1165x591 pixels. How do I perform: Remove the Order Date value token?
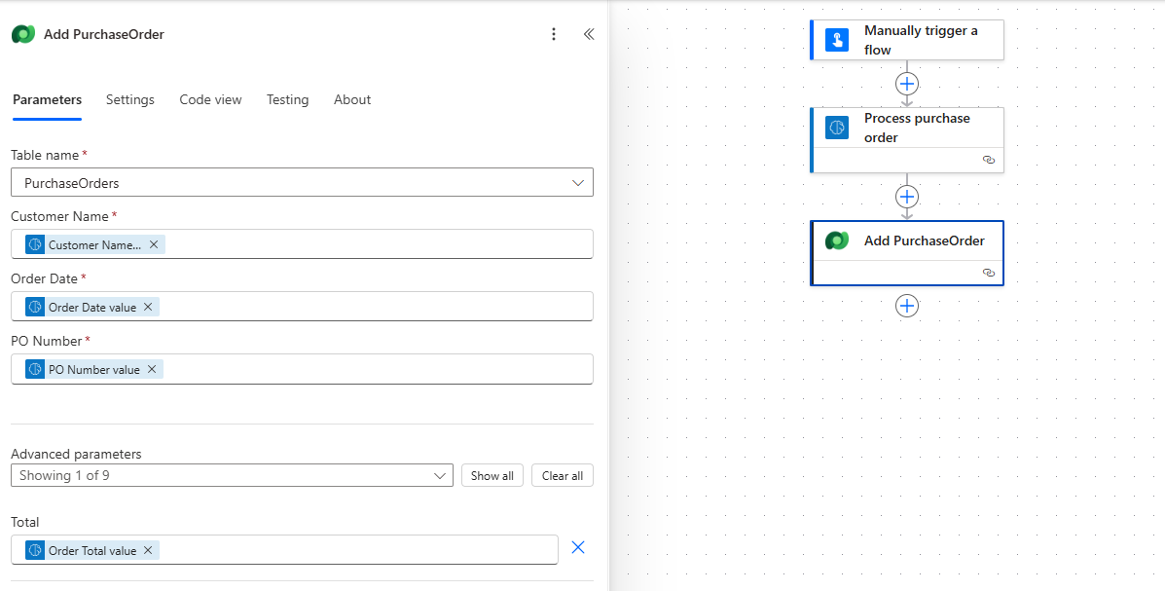point(147,307)
